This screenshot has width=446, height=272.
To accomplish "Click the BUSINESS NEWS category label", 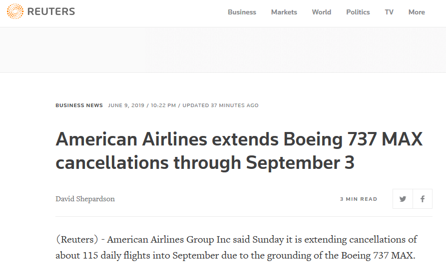I will [x=79, y=106].
